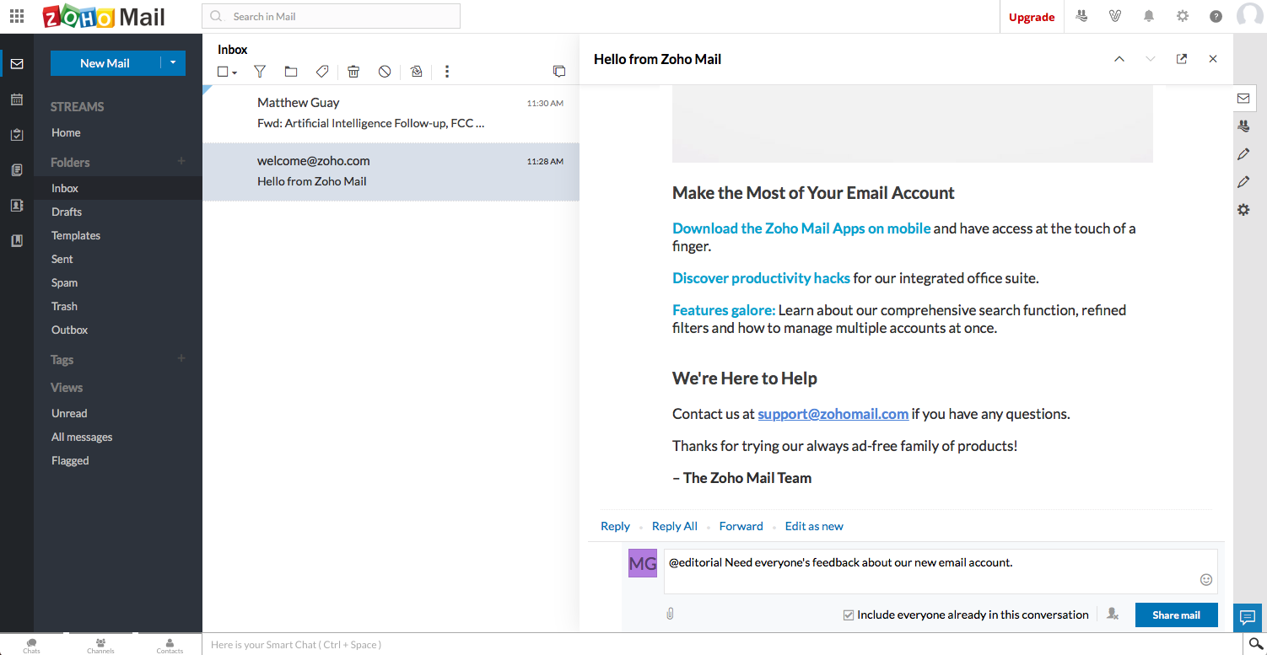The image size is (1267, 655).
Task: Open the user profile avatar
Action: coord(1250,16)
